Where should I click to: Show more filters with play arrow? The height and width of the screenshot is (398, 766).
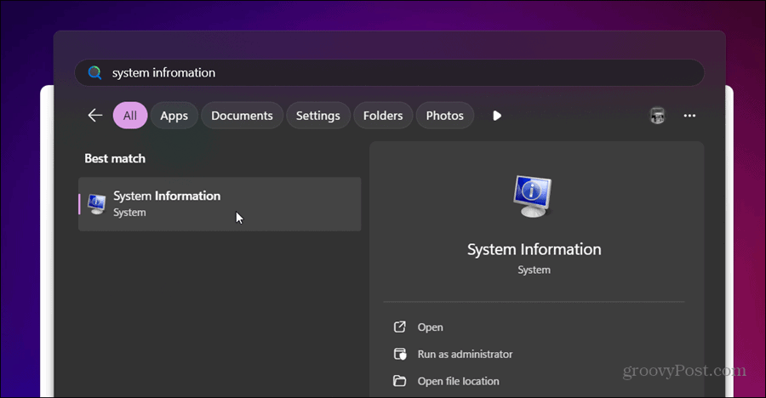497,116
